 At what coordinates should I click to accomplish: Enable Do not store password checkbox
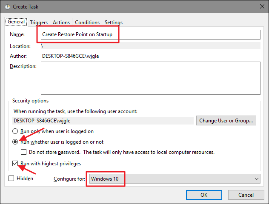coord(24,152)
